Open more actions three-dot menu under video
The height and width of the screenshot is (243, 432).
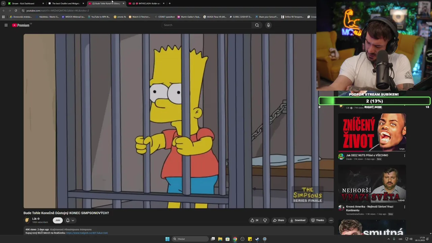click(331, 220)
